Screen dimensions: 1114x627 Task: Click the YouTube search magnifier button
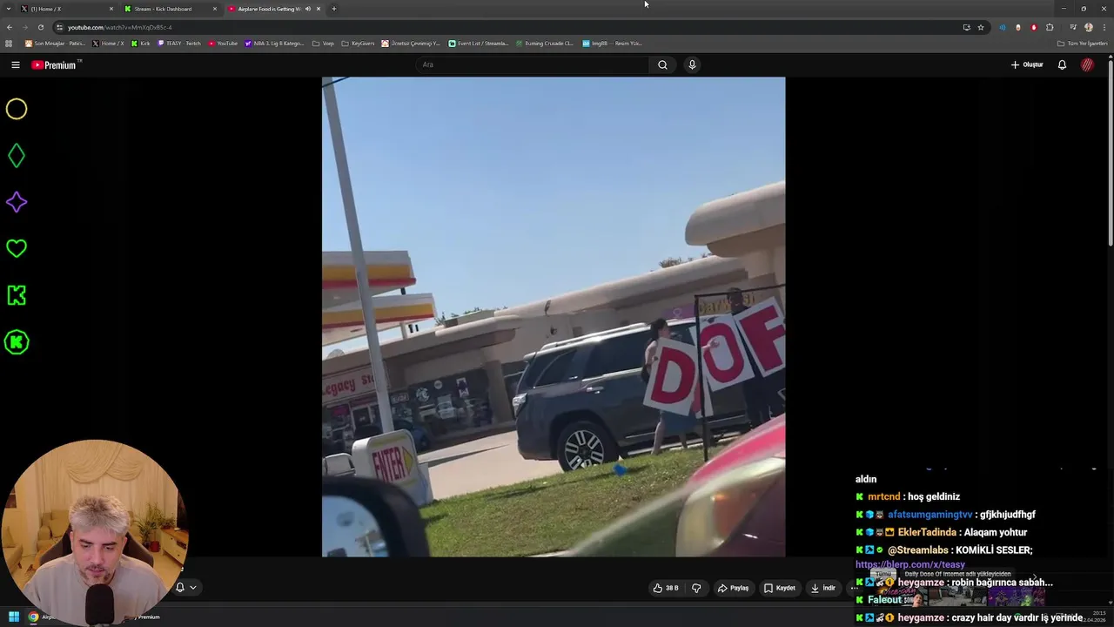click(x=662, y=64)
